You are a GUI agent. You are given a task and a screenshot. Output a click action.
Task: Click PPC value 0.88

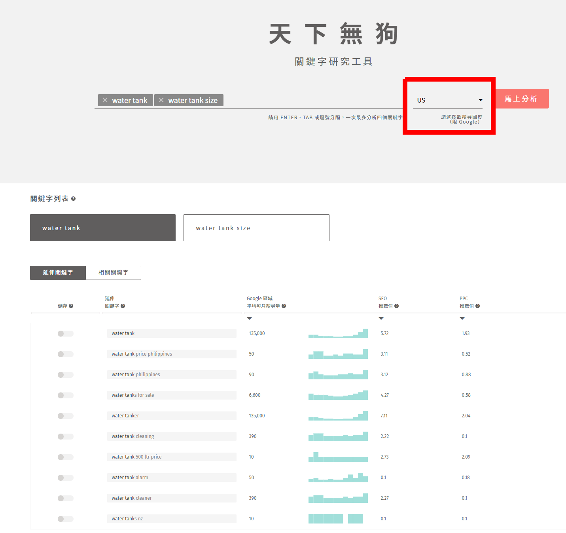(x=466, y=375)
